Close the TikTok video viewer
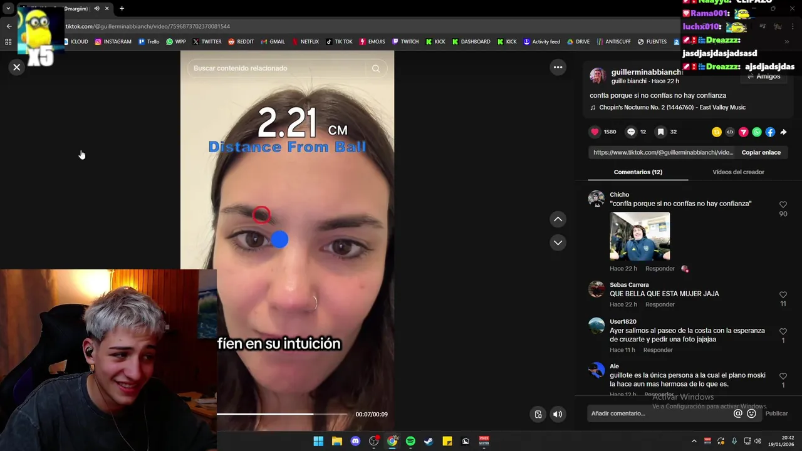 17,67
